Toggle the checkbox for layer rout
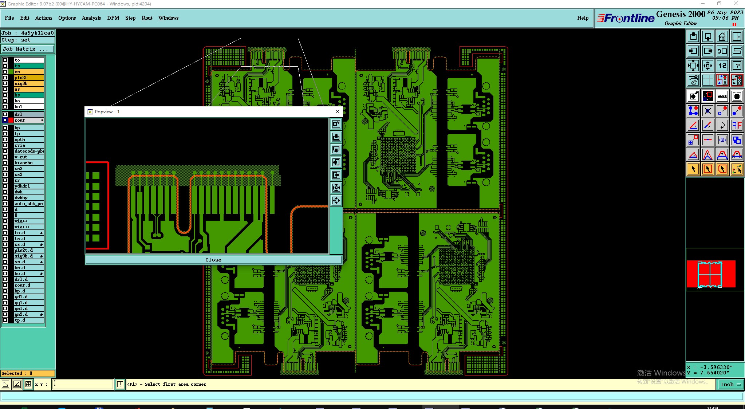This screenshot has width=745, height=409. (5, 120)
